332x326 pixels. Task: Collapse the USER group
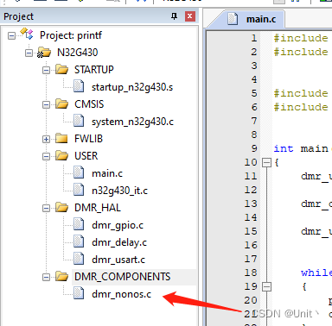pyautogui.click(x=46, y=157)
